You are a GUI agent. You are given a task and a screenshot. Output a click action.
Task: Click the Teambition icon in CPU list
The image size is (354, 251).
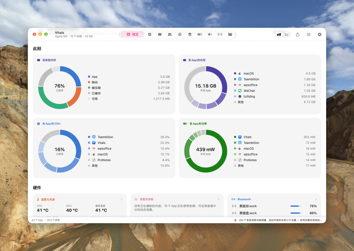[x=94, y=137]
